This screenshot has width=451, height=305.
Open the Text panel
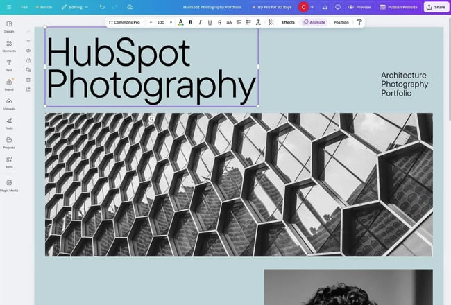[x=9, y=65]
